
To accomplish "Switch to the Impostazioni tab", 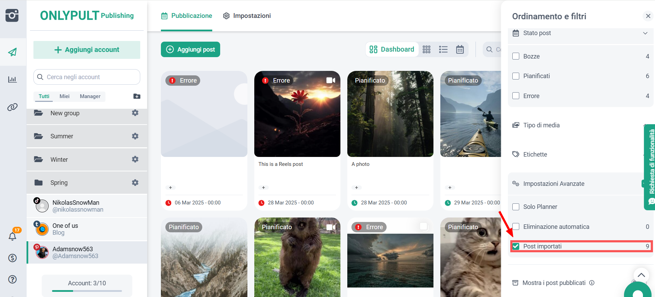I will coord(247,16).
